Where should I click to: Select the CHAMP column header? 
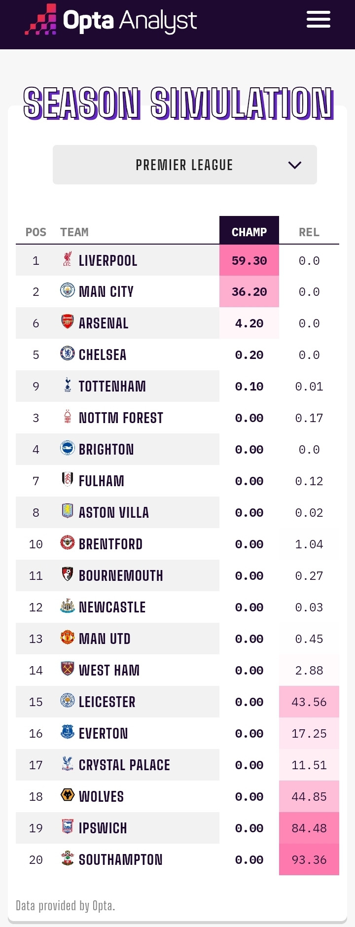249,232
